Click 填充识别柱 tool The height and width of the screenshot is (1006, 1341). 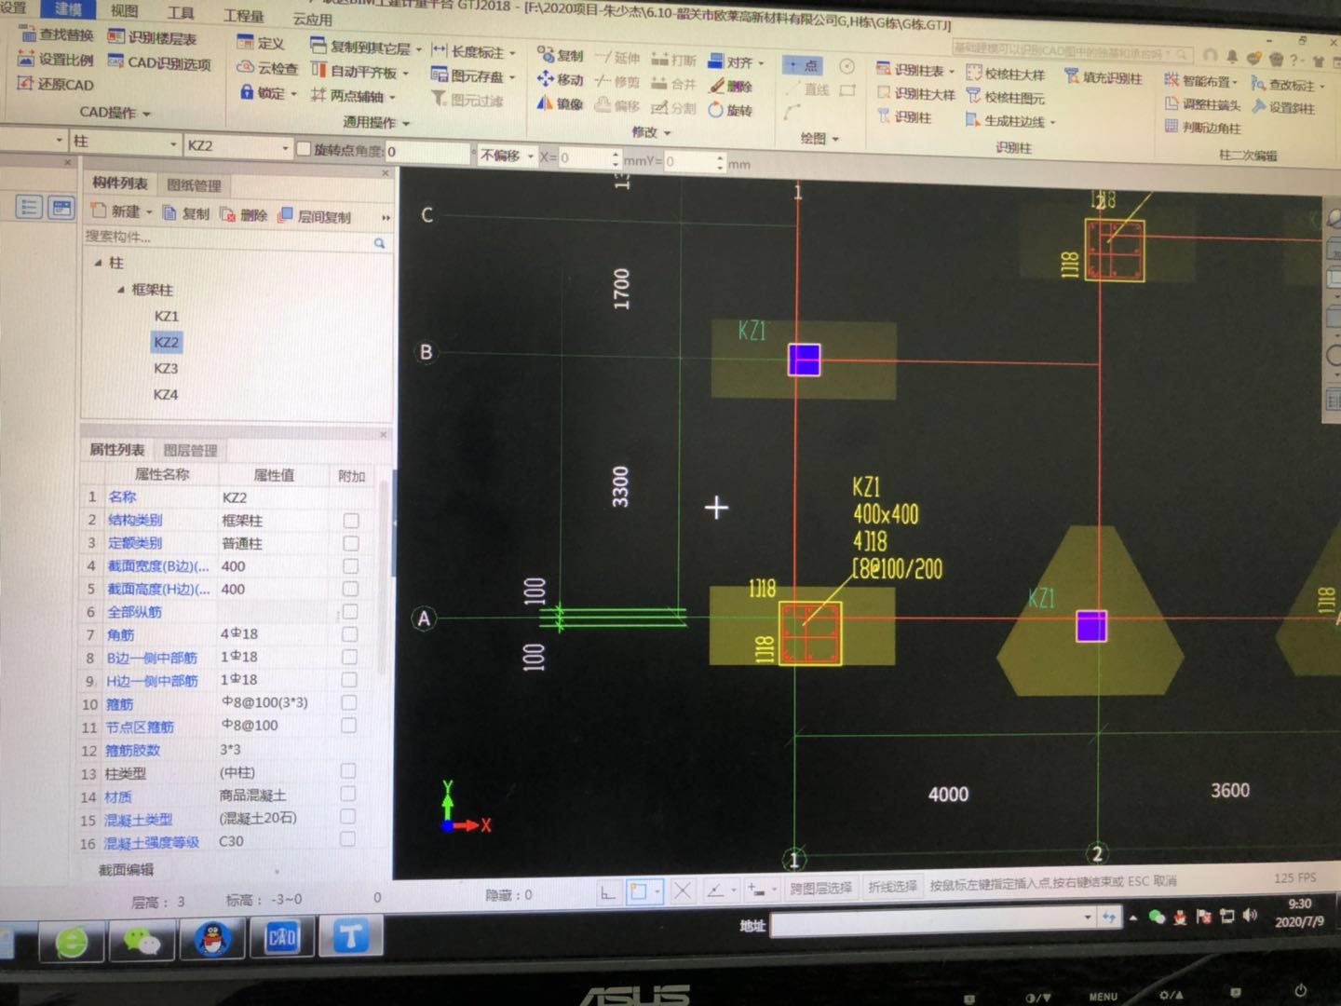tap(1103, 77)
